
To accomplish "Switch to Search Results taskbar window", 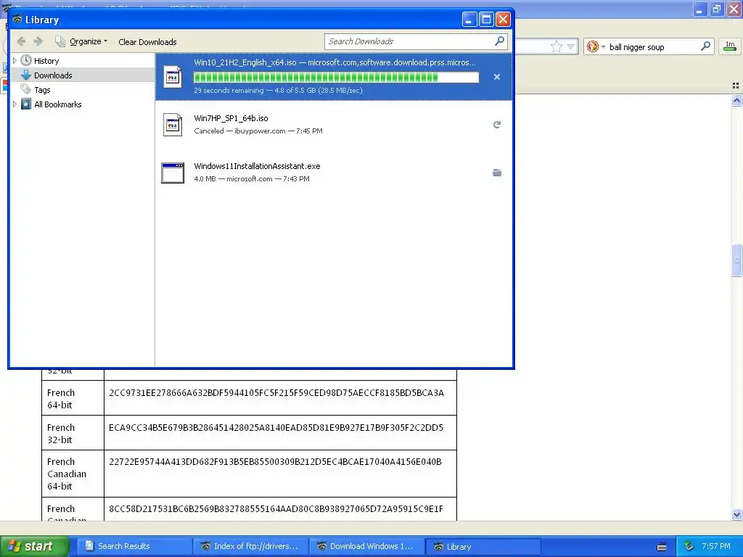I will (x=135, y=546).
